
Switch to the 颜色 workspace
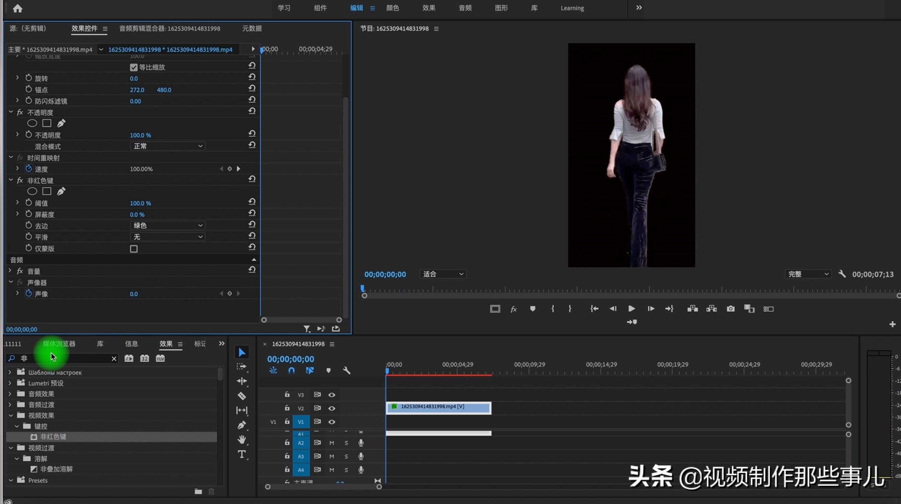[x=392, y=8]
